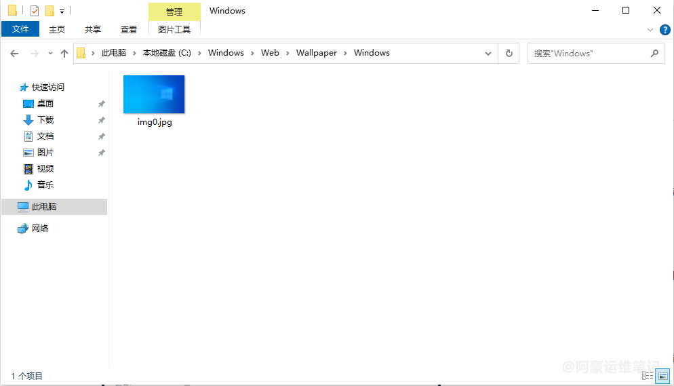
Task: Select the img0.jpg wallpaper thumbnail
Action: (154, 94)
